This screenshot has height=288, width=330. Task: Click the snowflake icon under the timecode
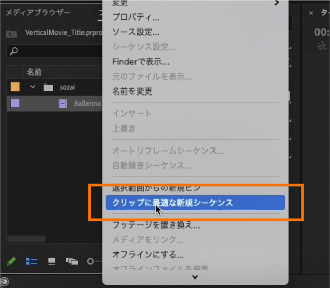tap(322, 45)
